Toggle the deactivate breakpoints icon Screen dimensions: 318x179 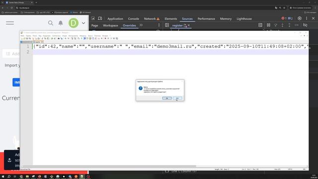[x=305, y=25]
